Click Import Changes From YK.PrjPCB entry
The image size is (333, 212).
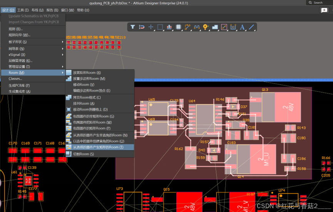click(33, 22)
